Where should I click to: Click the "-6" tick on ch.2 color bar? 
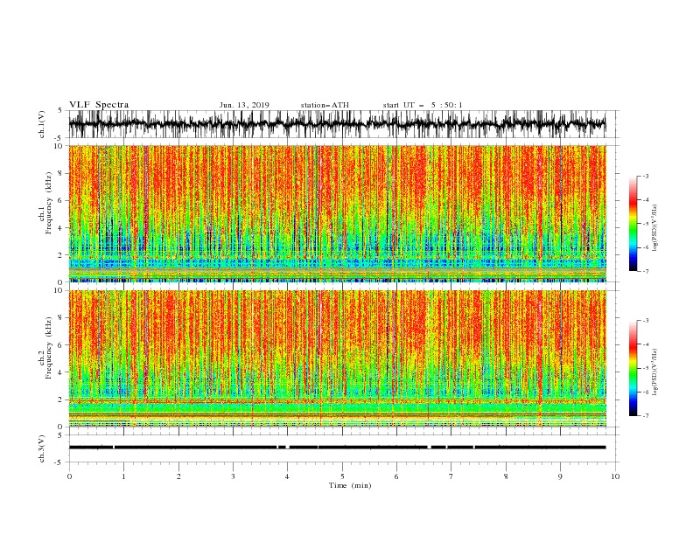point(646,392)
